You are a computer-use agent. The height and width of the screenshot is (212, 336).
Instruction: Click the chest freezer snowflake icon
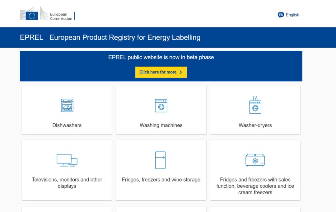[255, 159]
